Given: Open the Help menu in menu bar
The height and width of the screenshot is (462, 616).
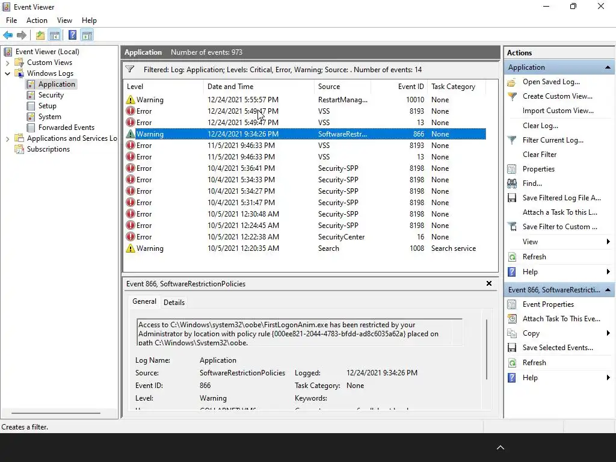Looking at the screenshot, I should [89, 20].
